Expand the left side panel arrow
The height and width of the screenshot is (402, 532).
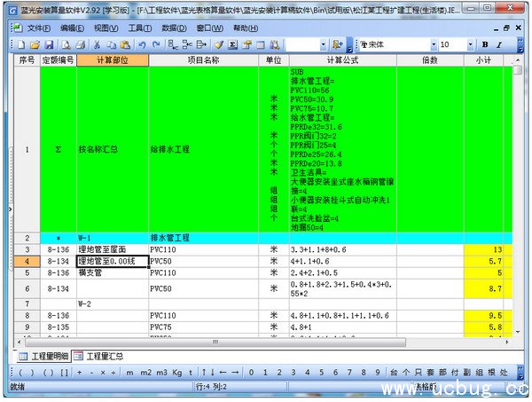click(x=10, y=209)
